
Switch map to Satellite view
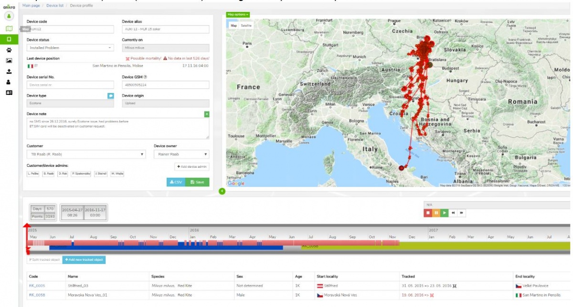(246, 25)
